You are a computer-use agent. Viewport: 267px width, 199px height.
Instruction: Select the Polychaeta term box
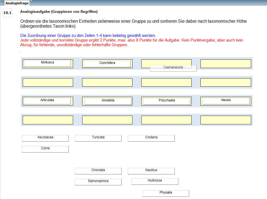tap(167, 101)
